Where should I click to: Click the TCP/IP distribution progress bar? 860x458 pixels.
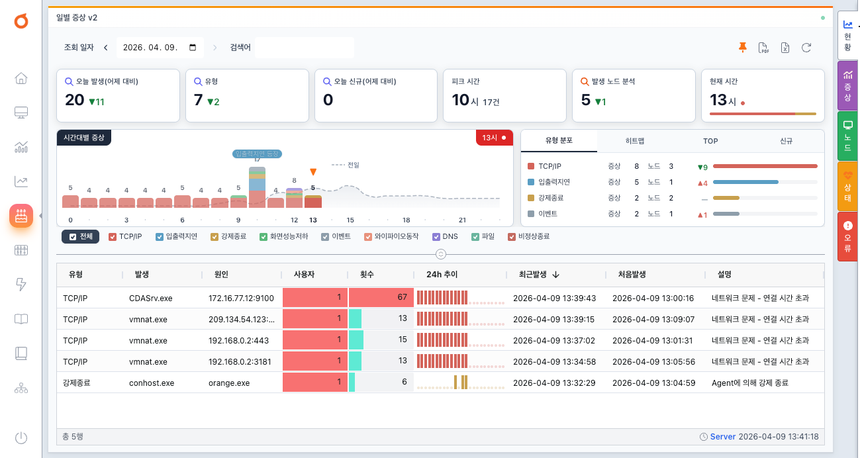[x=765, y=166]
